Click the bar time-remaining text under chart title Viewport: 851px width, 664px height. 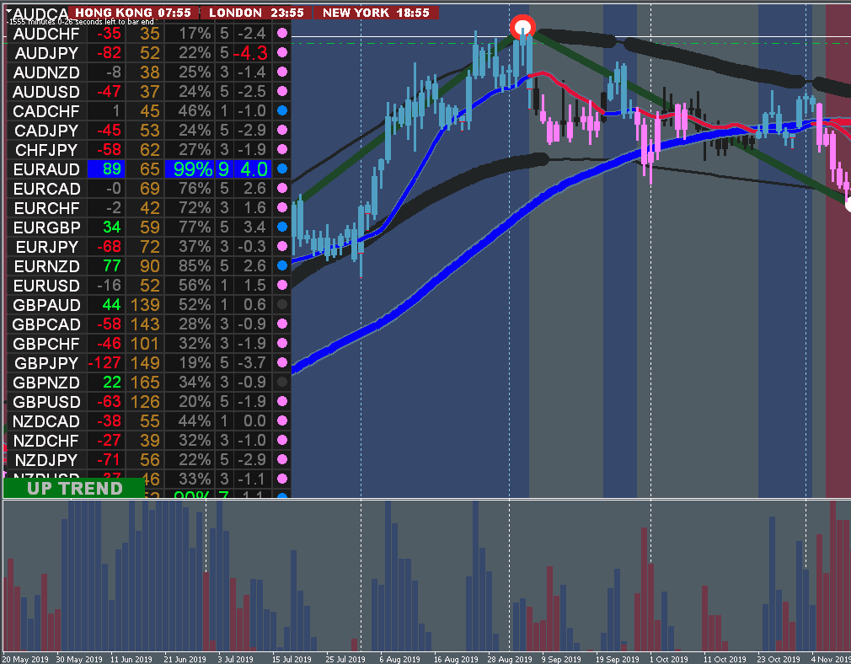[81, 22]
